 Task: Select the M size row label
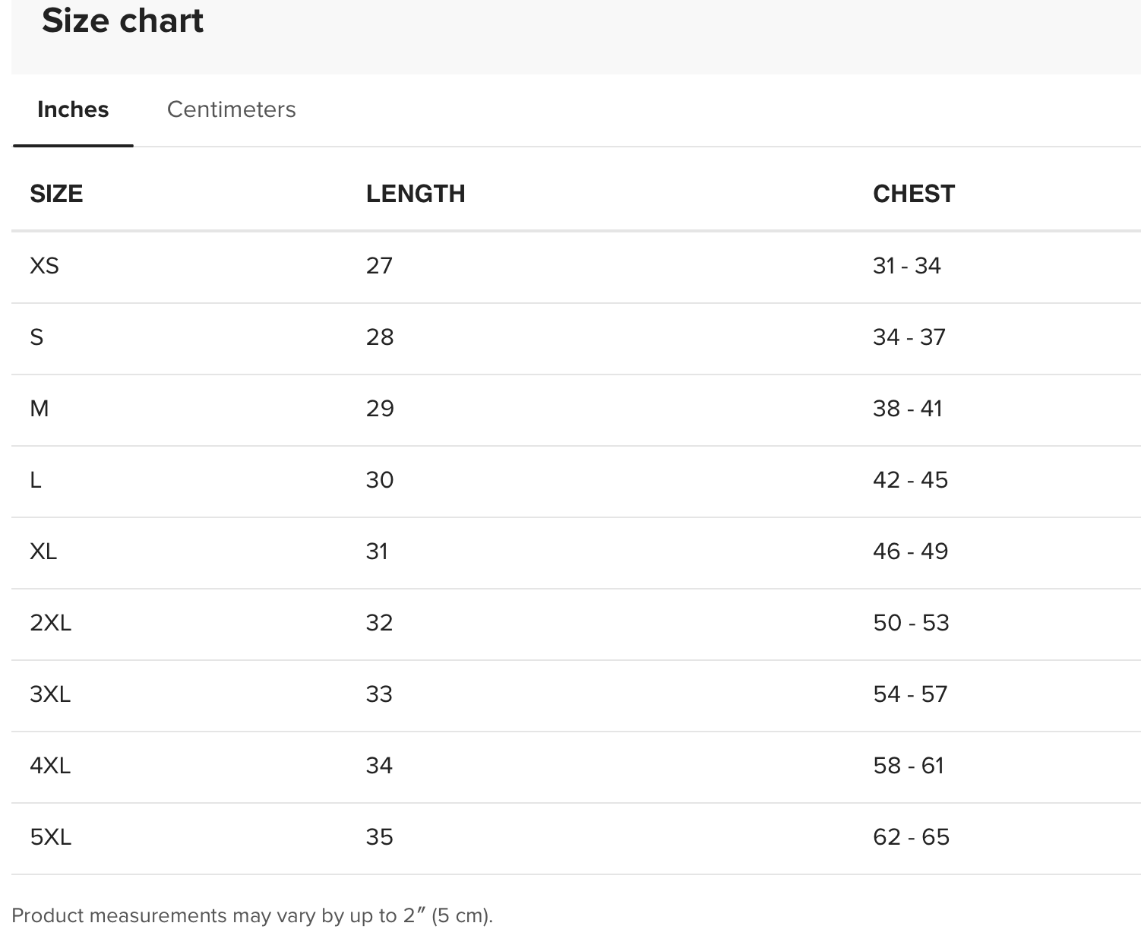tap(40, 409)
